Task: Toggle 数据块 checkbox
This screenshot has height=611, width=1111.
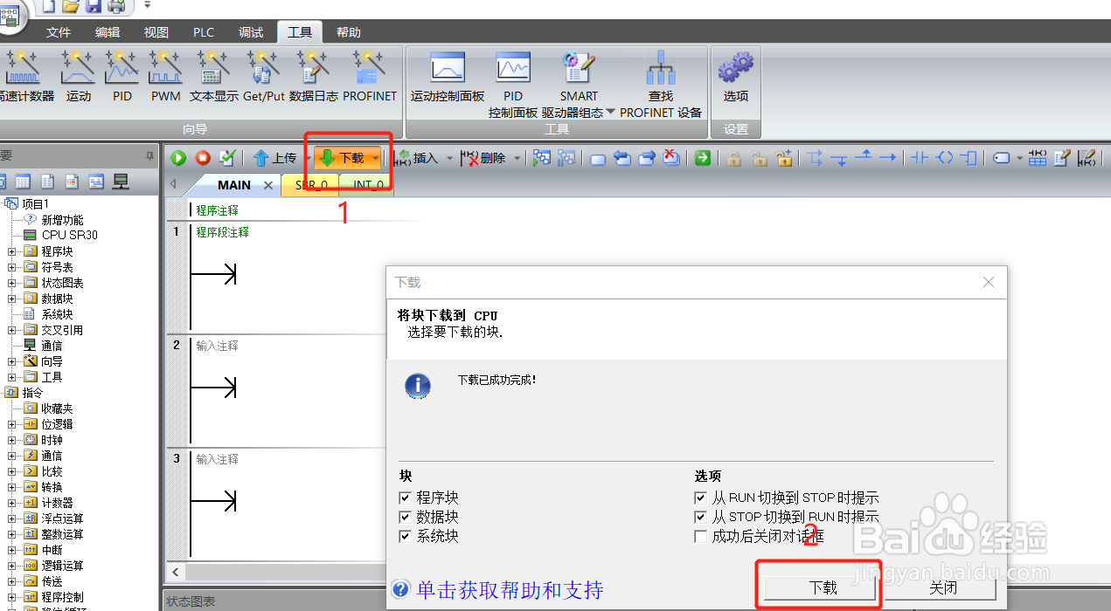Action: (405, 517)
